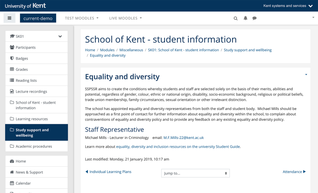Open the messages speech bubble icon
This screenshot has width=318, height=193.
(254, 18)
